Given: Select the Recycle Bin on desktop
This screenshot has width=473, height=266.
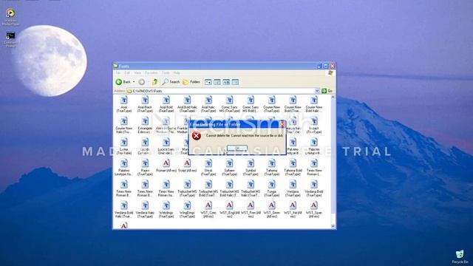Looking at the screenshot, I should tap(460, 257).
